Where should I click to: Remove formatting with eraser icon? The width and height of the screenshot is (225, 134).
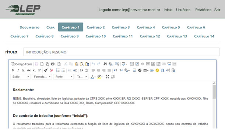coord(51,70)
